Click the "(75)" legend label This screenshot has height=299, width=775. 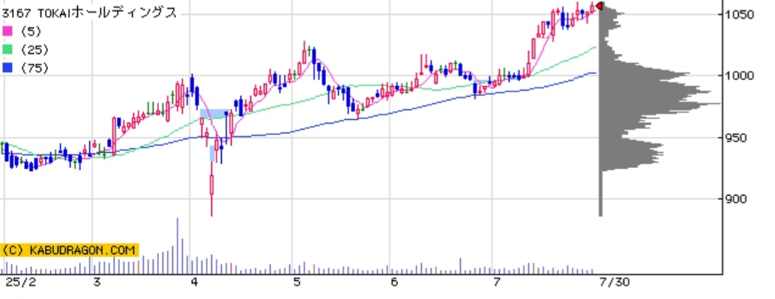[x=34, y=67]
